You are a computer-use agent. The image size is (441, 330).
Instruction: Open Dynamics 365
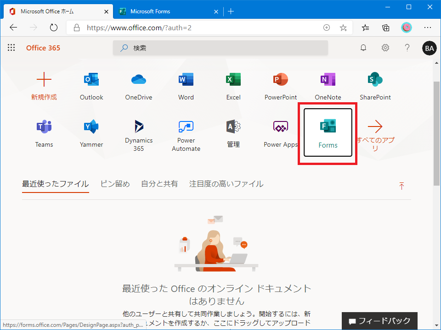coord(139,136)
